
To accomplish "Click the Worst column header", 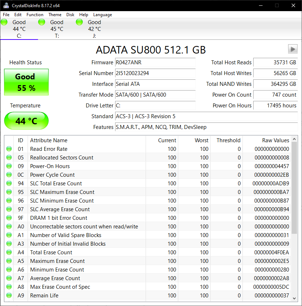I will [194, 140].
